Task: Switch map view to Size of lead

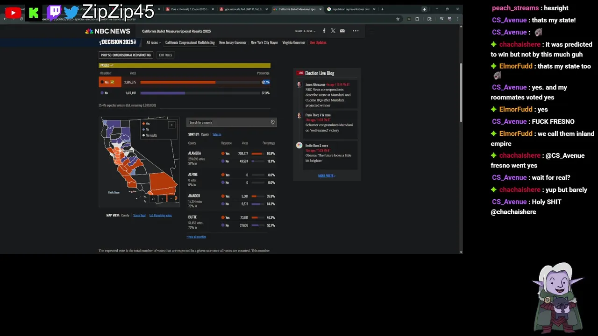Action: pyautogui.click(x=139, y=215)
